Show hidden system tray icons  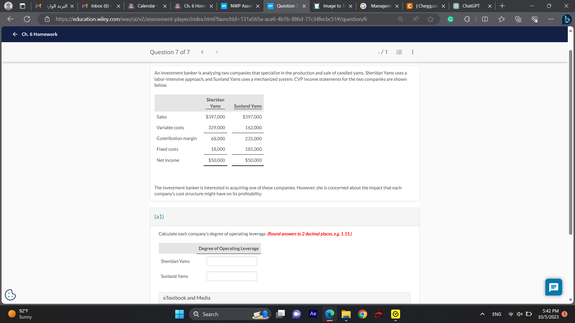(482, 314)
